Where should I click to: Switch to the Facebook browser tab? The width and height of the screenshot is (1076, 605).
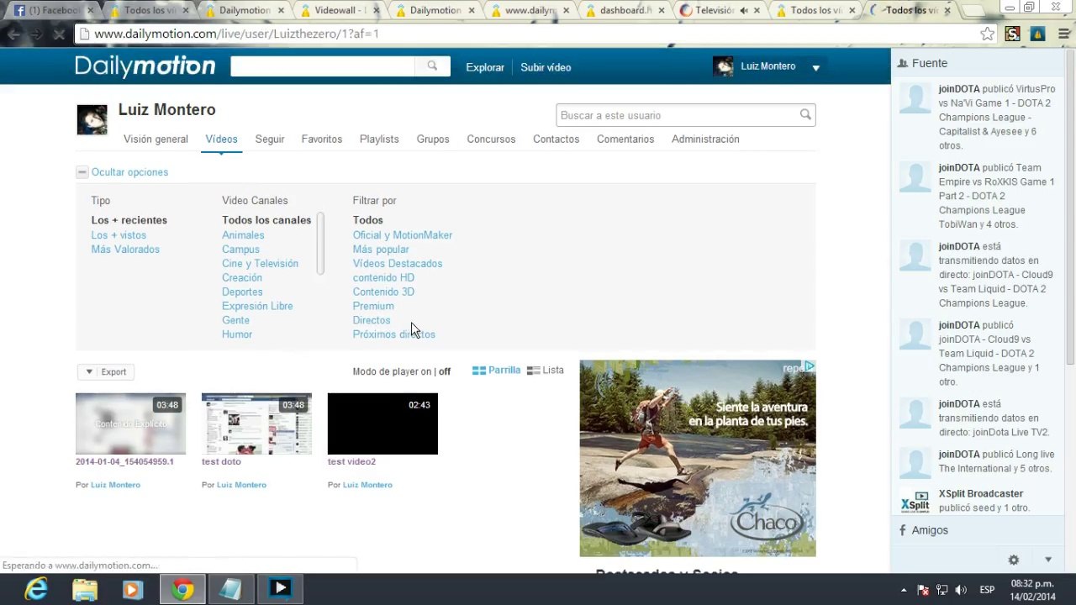[x=52, y=10]
